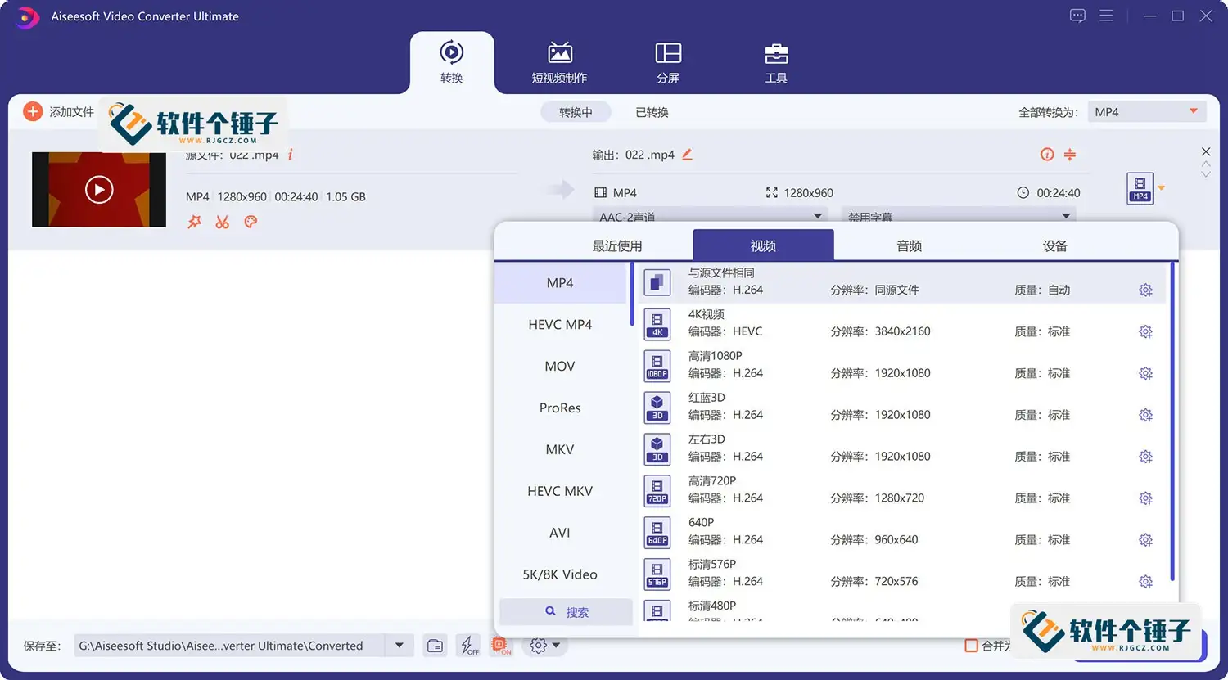Open the message feedback icon in titlebar

pos(1077,15)
